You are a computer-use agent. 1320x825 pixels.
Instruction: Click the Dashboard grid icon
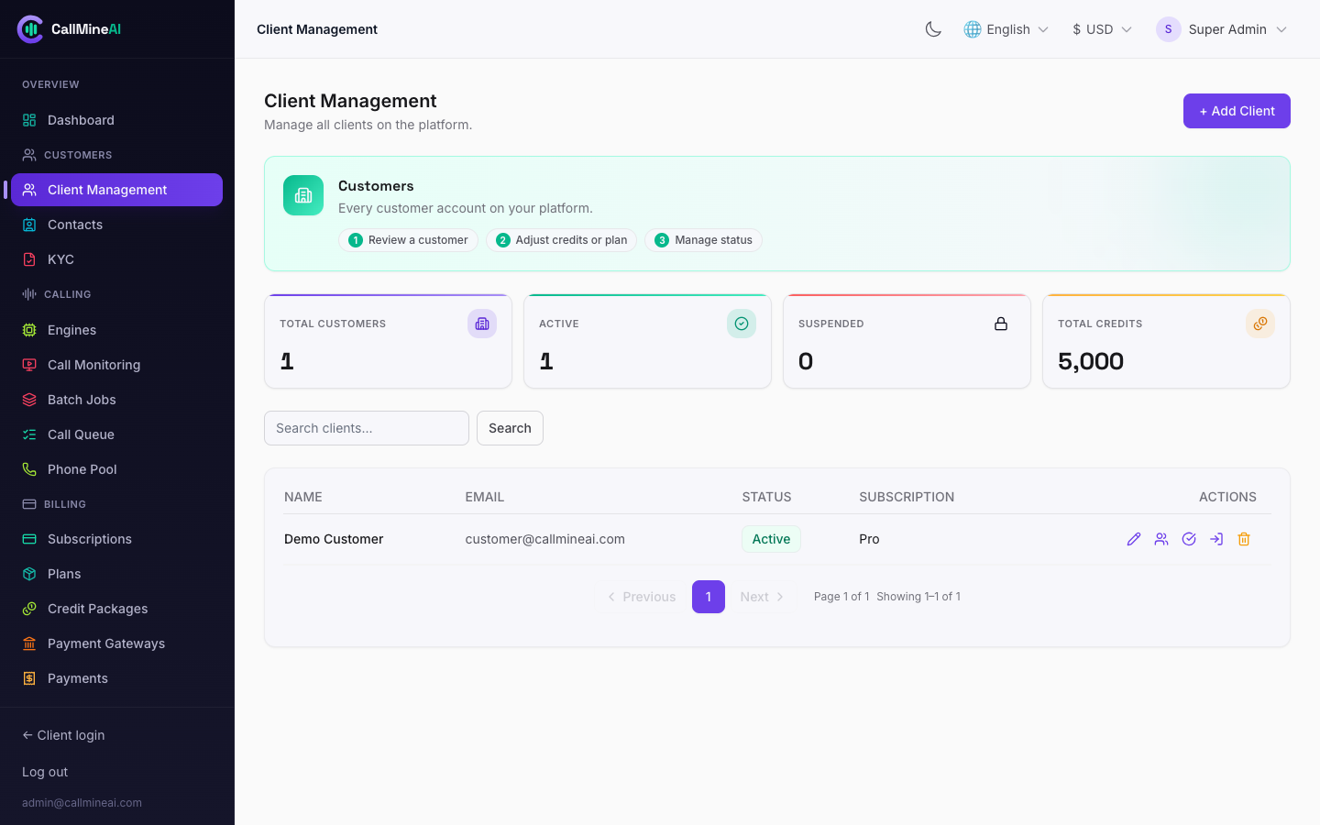tap(29, 120)
